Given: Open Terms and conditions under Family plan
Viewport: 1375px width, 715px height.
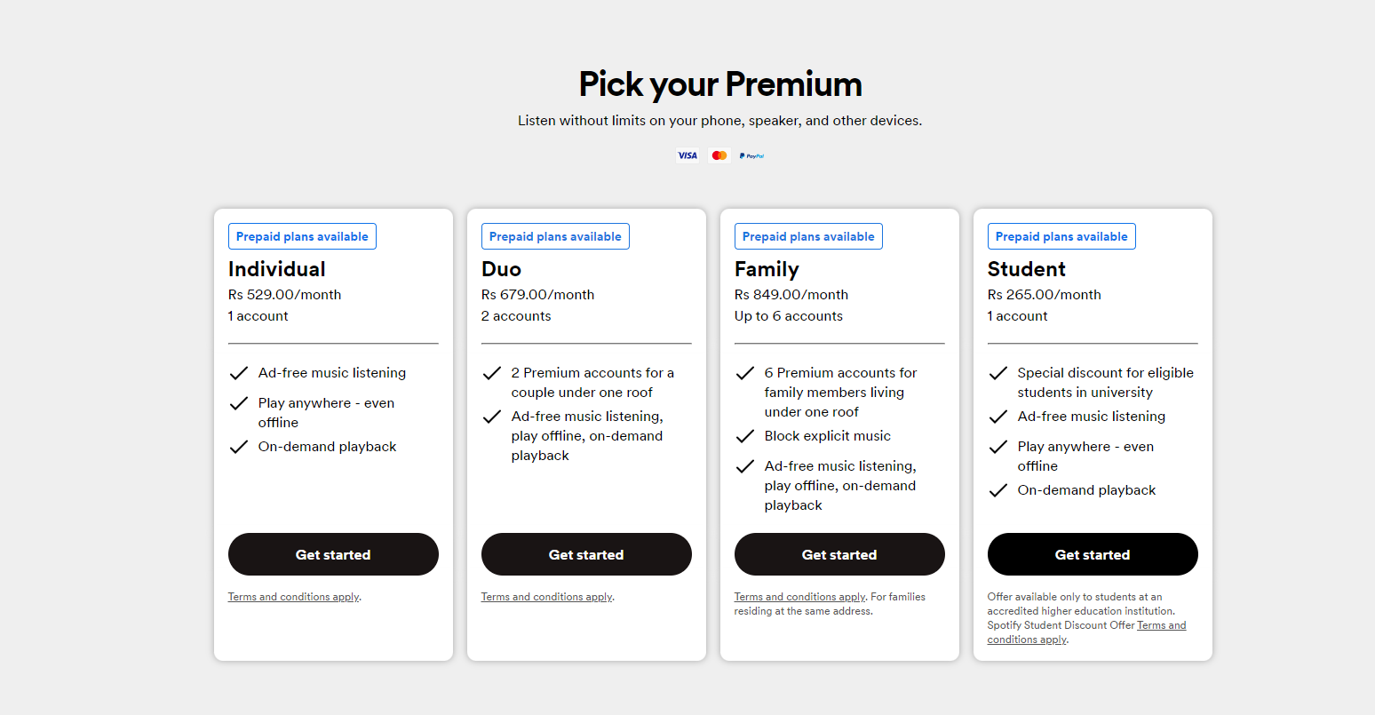Looking at the screenshot, I should [x=799, y=597].
